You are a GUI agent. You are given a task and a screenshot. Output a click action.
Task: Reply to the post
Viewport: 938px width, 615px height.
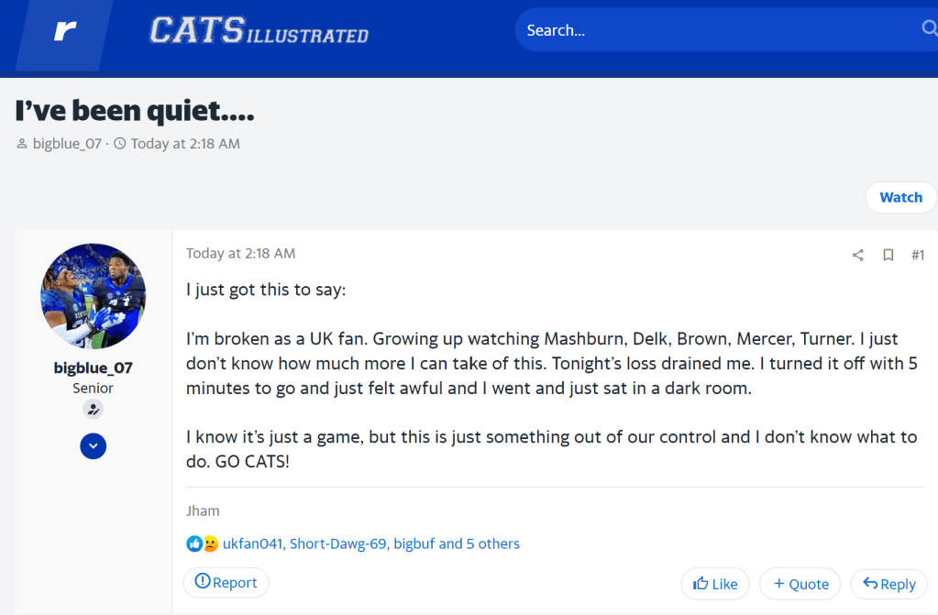888,584
